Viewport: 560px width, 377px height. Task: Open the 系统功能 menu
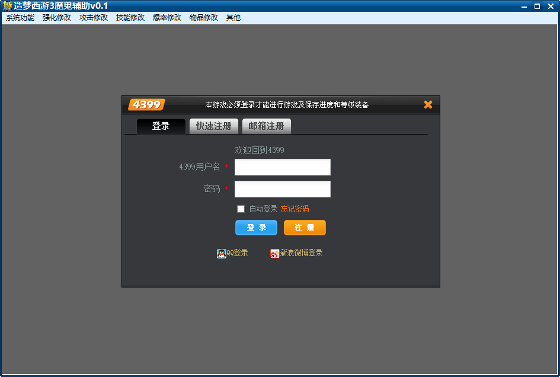click(20, 18)
